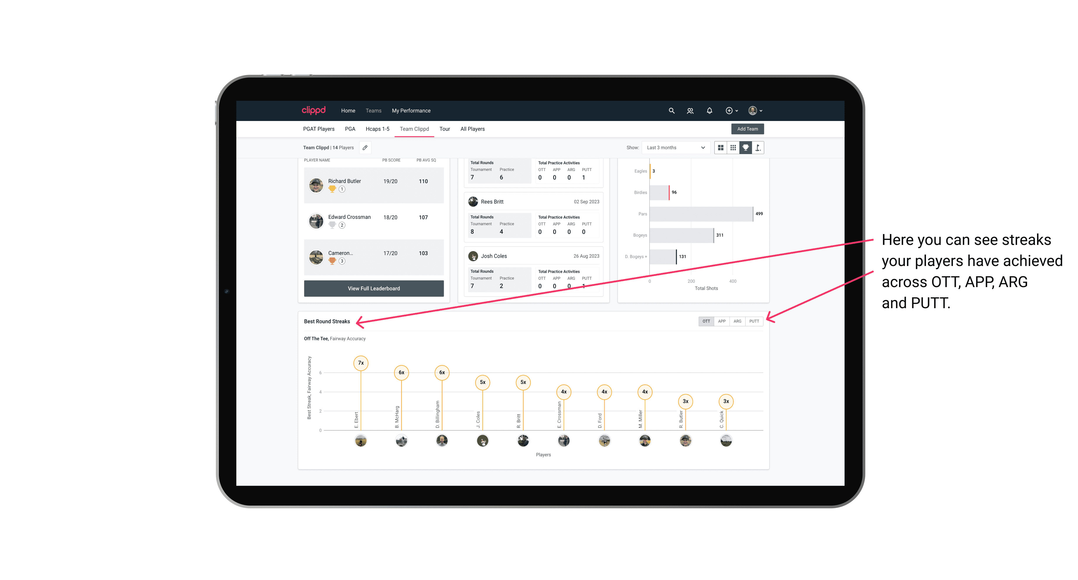Open the My Performance navigation dropdown
This screenshot has height=580, width=1078.
tap(412, 111)
